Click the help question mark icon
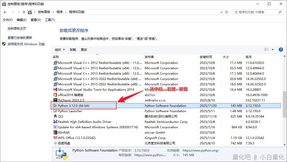Image resolution: width=287 pixels, height=162 pixels. coord(281,50)
